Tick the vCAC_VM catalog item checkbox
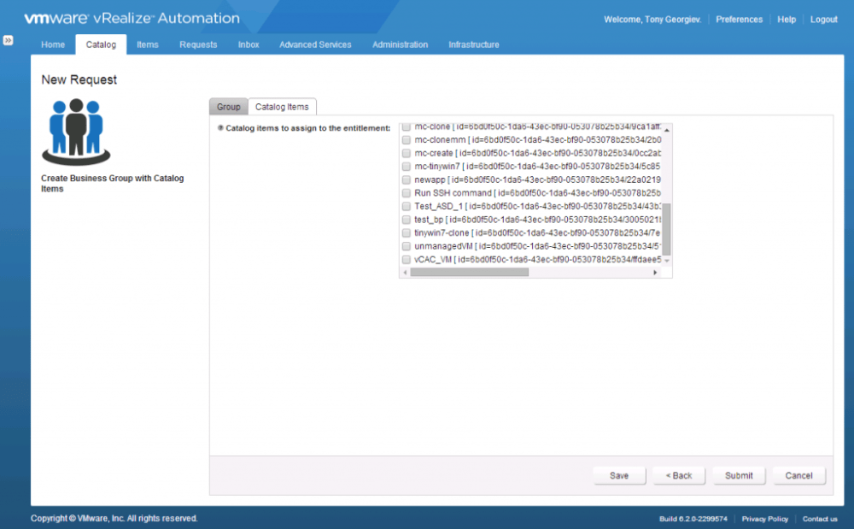The image size is (854, 529). [x=407, y=259]
